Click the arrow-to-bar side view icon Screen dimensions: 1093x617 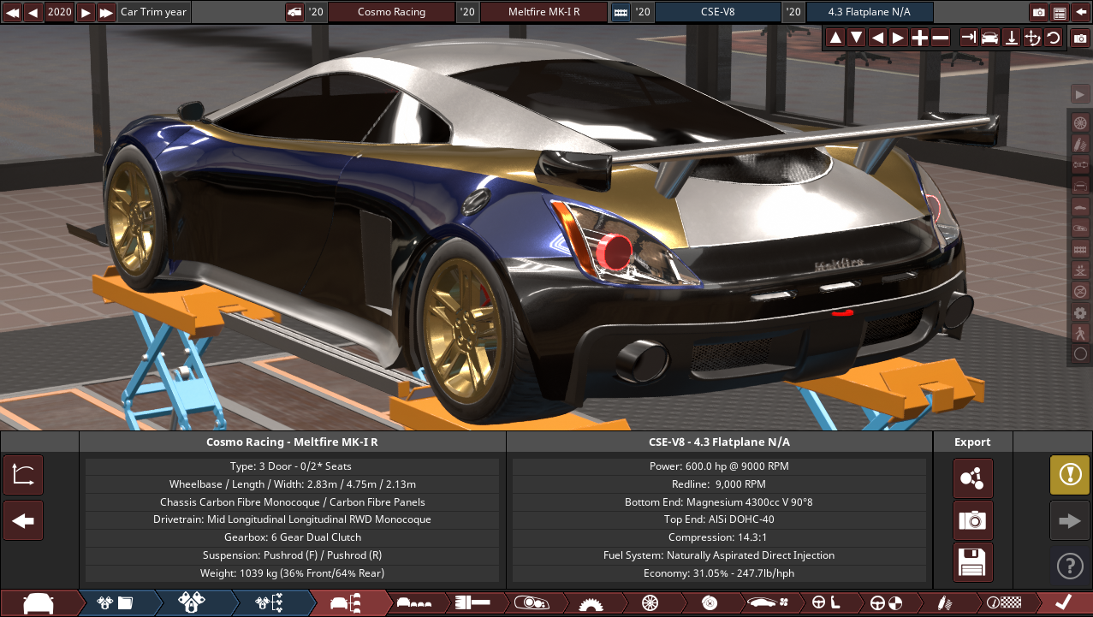point(969,38)
